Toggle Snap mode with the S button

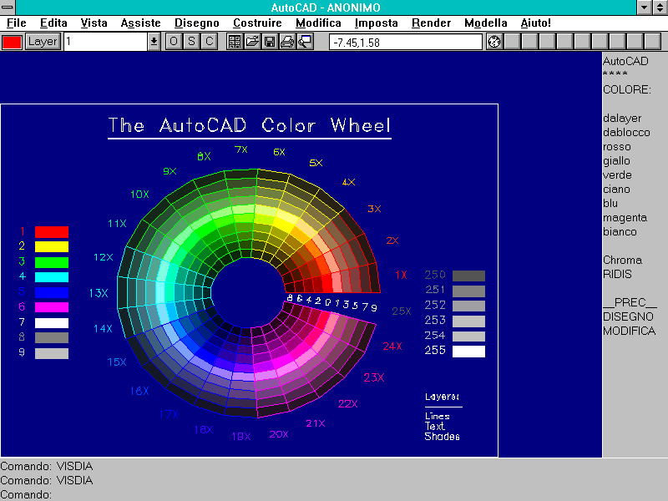pos(191,42)
